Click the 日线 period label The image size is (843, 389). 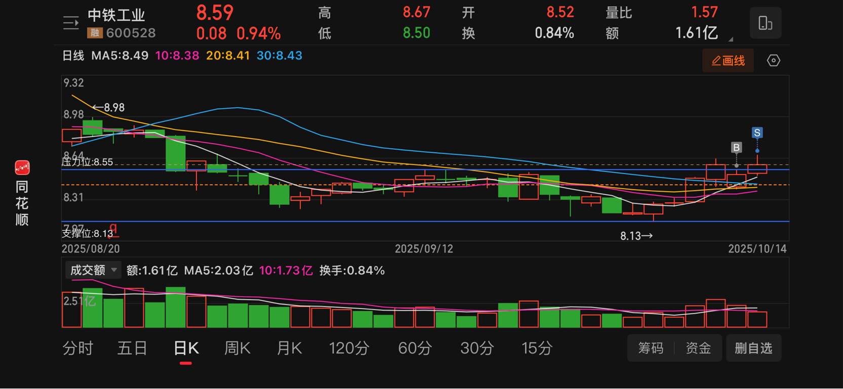(73, 56)
